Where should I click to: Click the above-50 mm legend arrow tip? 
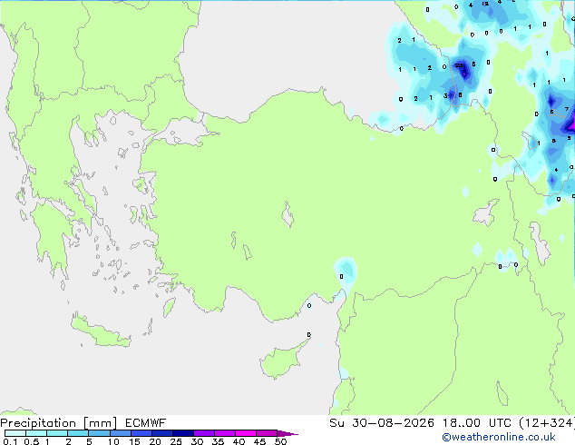[287, 433]
